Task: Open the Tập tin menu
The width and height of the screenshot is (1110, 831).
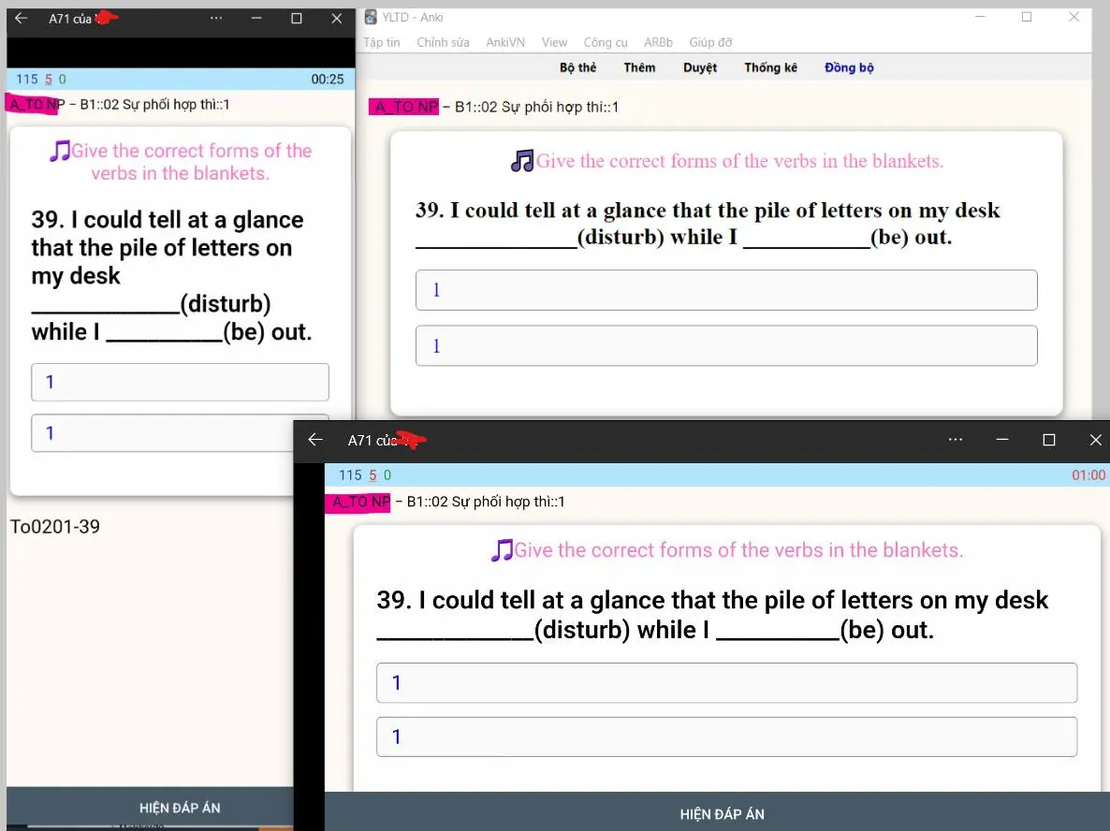Action: (x=382, y=42)
